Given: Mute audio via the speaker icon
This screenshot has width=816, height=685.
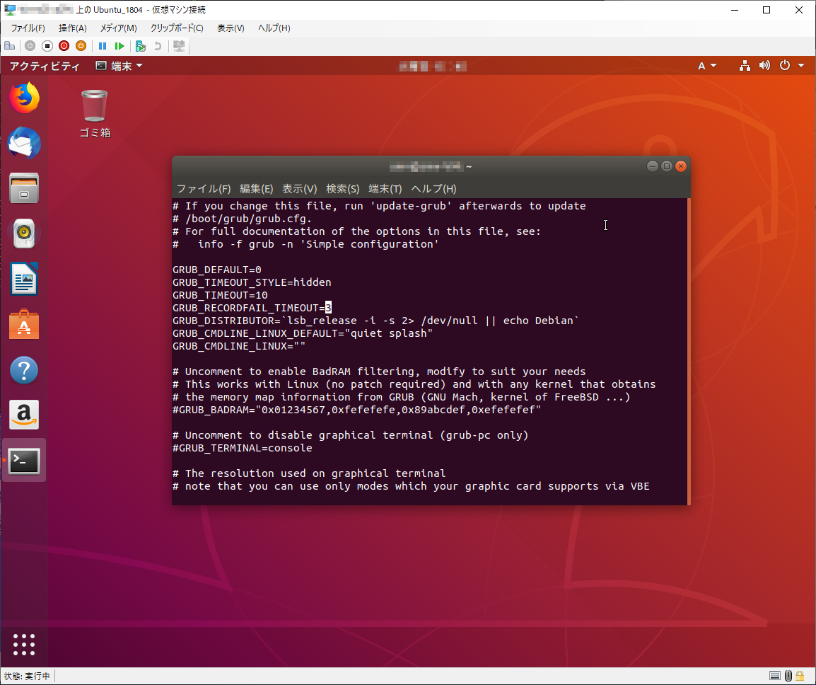Looking at the screenshot, I should click(764, 65).
